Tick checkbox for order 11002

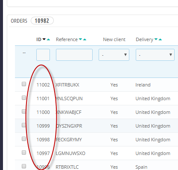[x=24, y=84]
